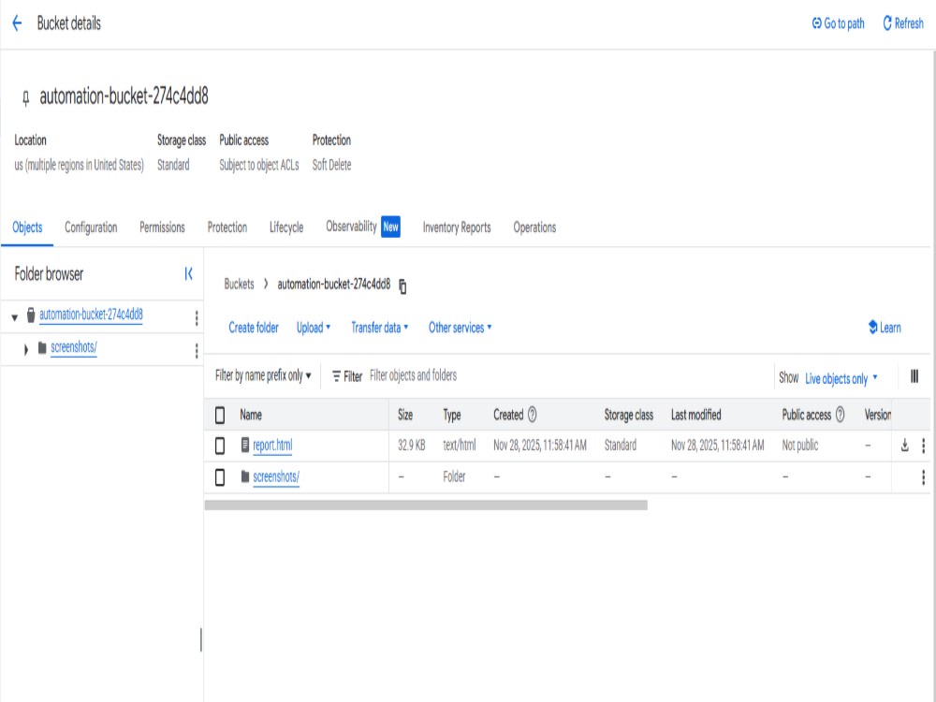Switch to the Configuration tab
This screenshot has width=936, height=702.
click(91, 227)
